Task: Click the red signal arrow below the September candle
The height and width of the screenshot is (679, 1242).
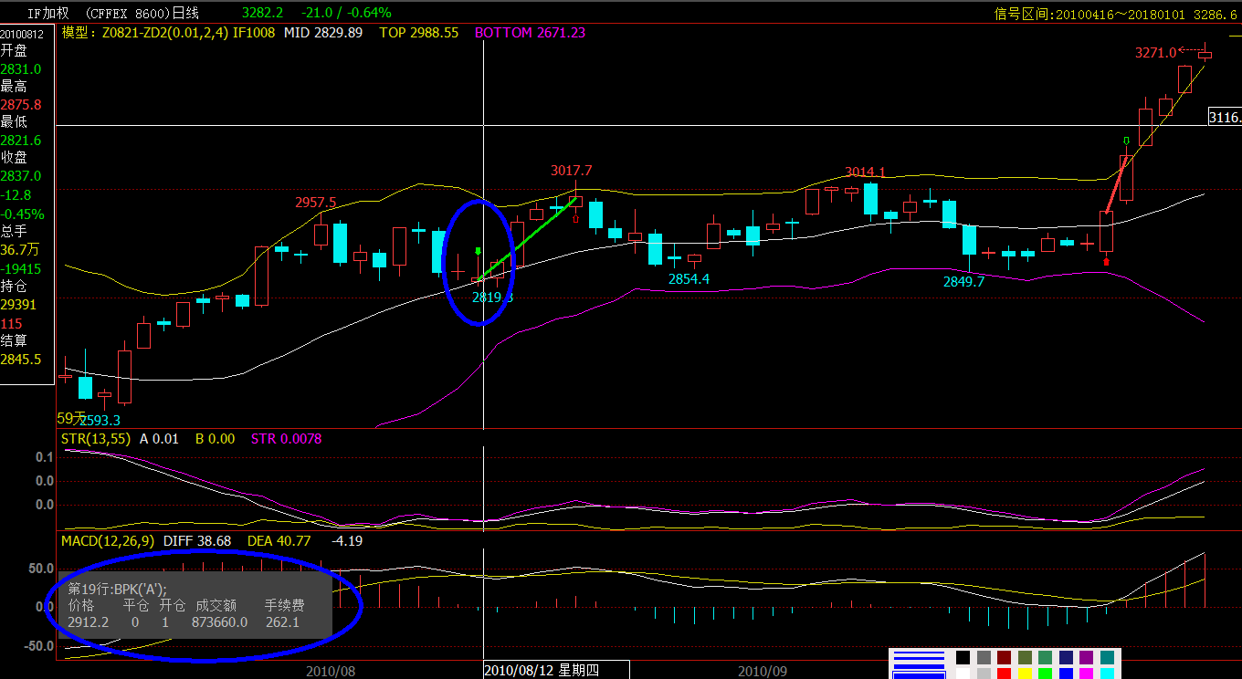Action: pyautogui.click(x=1106, y=262)
